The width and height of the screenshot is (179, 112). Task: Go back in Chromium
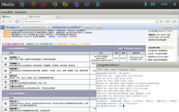point(3,21)
